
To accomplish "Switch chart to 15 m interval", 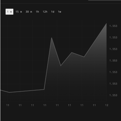I will [x=19, y=12].
